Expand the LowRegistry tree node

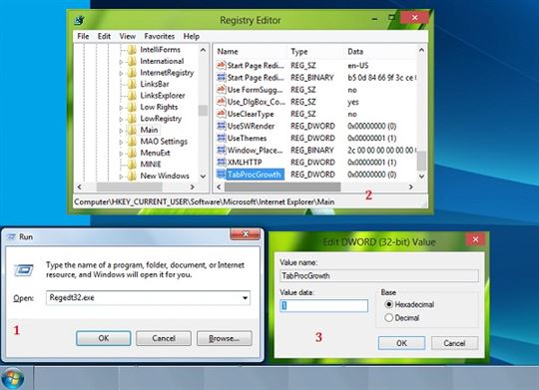[x=121, y=119]
